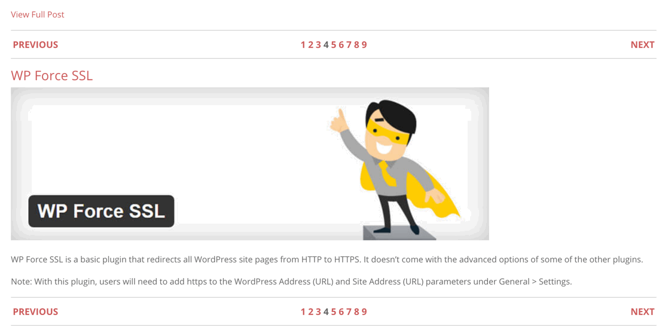Image resolution: width=665 pixels, height=336 pixels.
Task: Select page 2 in top pagination
Action: (x=310, y=45)
